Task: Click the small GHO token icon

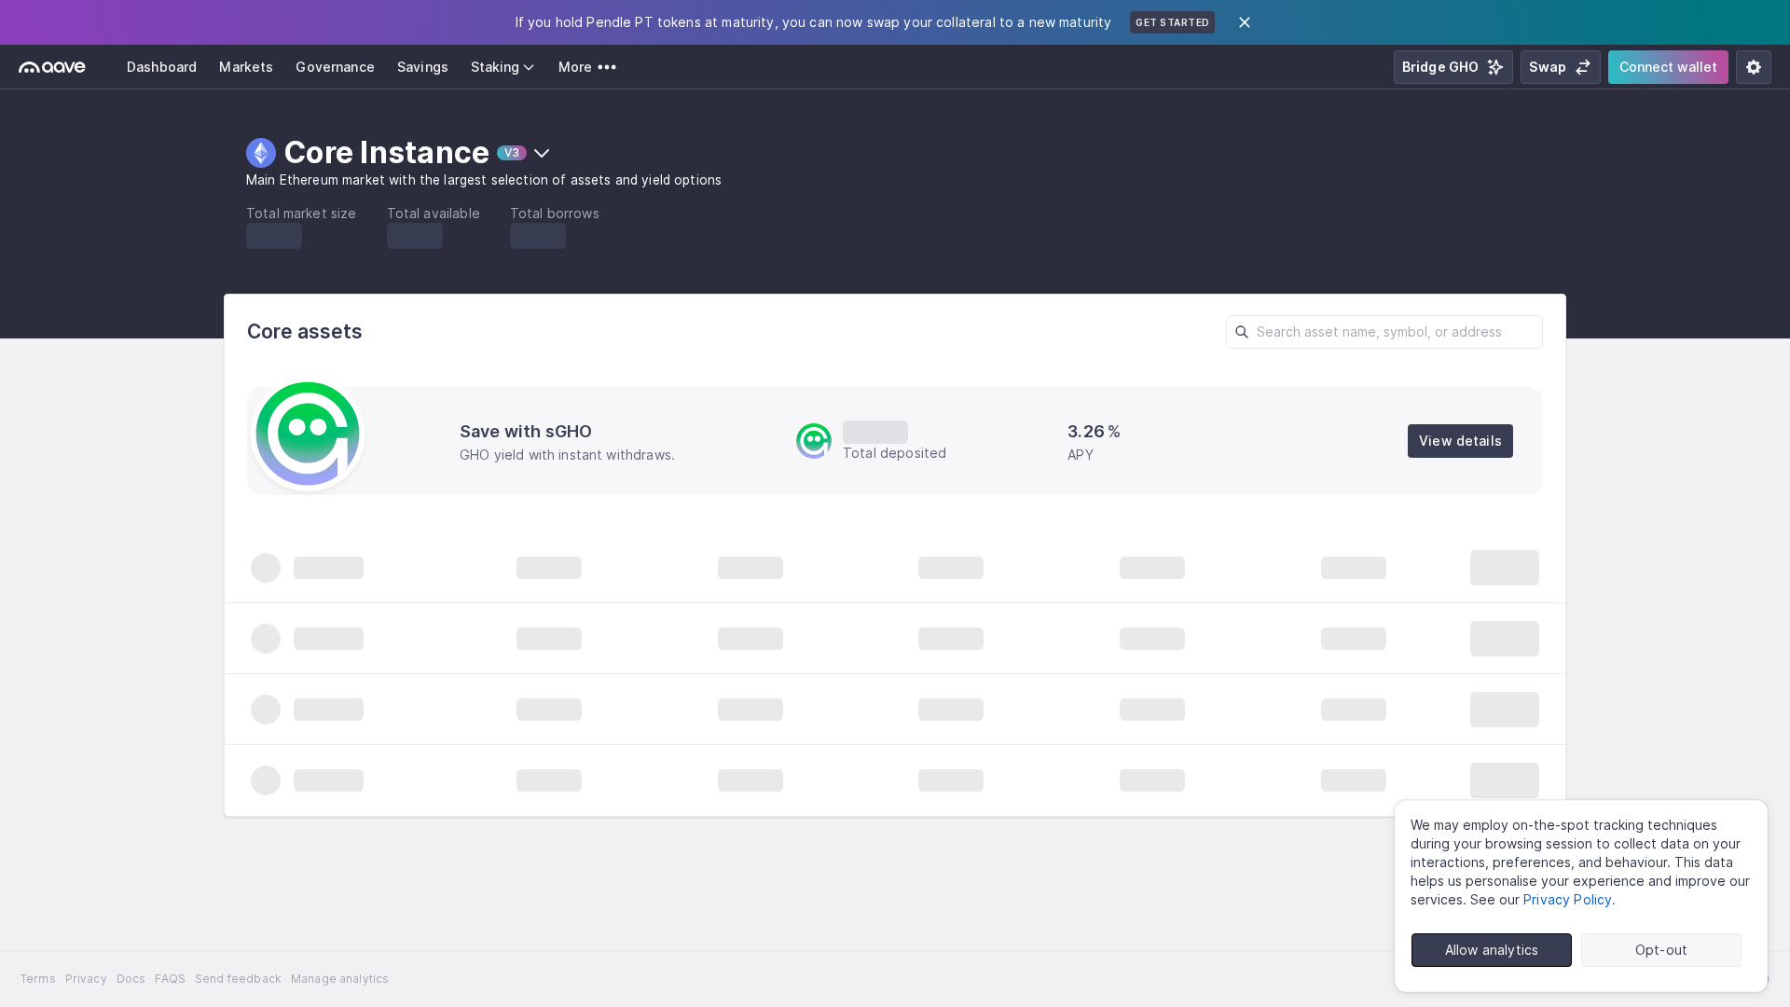Action: click(x=814, y=441)
